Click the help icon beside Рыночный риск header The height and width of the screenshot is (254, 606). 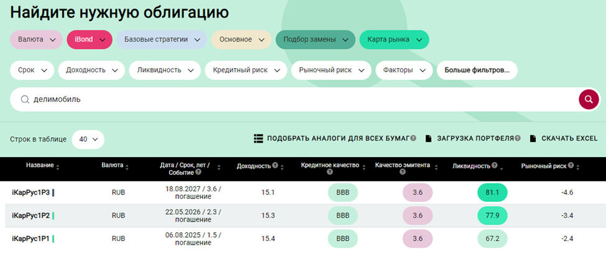(571, 166)
